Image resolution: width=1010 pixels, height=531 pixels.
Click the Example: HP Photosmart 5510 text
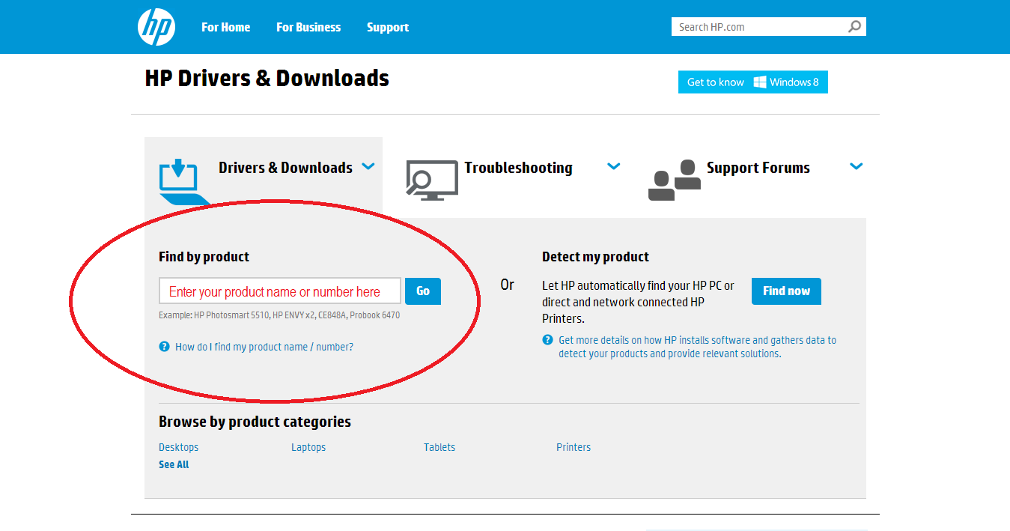click(279, 315)
